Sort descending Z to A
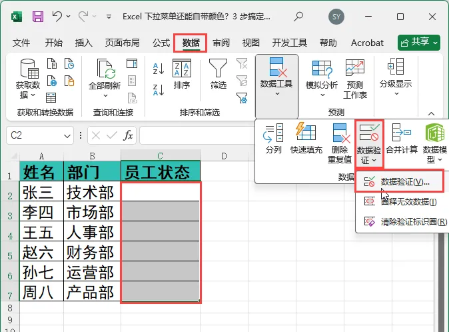The height and width of the screenshot is (332, 449). (159, 90)
